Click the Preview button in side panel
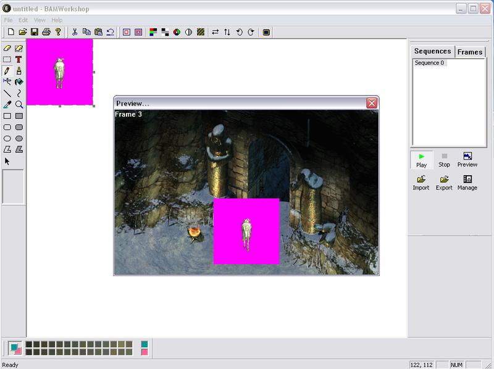 (x=467, y=160)
